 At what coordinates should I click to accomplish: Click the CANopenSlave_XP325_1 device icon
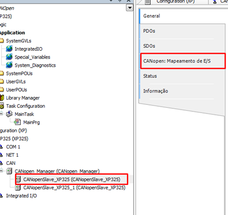[x=18, y=187]
